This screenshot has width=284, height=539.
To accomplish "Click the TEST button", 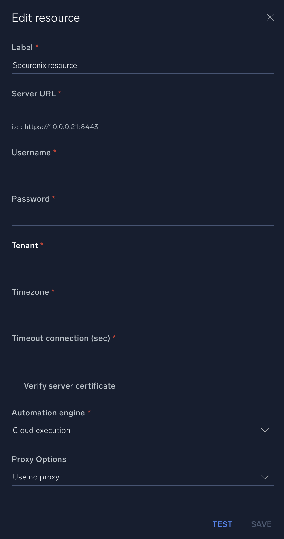I will tap(222, 524).
